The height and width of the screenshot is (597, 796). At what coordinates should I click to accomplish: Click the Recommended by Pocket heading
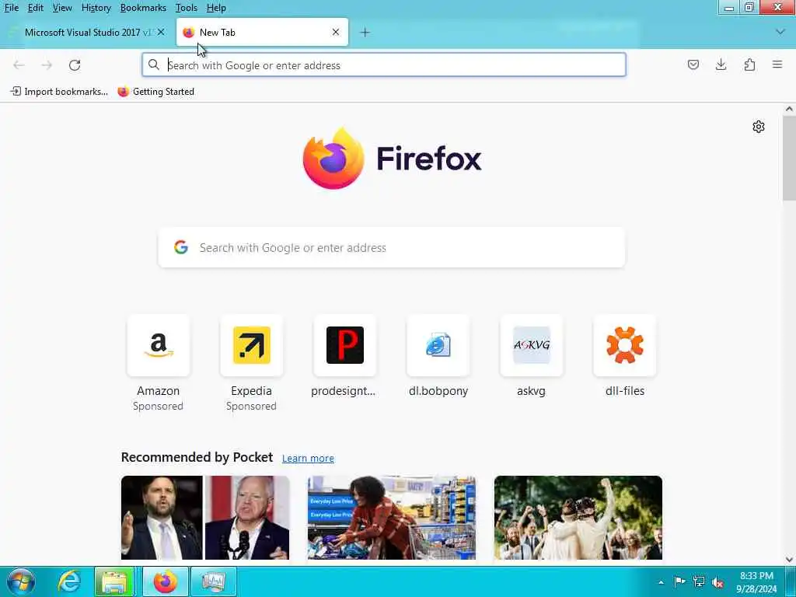click(x=197, y=457)
